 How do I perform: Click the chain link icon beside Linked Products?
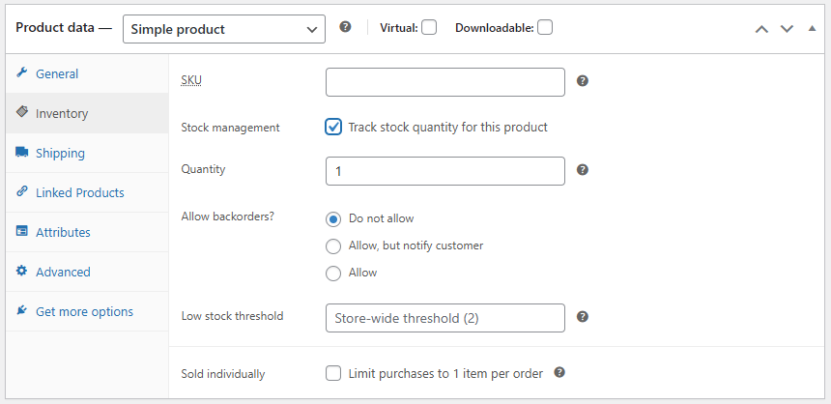click(x=21, y=191)
